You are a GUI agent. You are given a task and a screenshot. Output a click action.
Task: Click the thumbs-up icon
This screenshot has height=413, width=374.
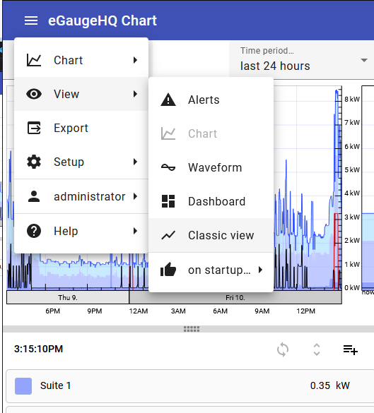pyautogui.click(x=168, y=270)
